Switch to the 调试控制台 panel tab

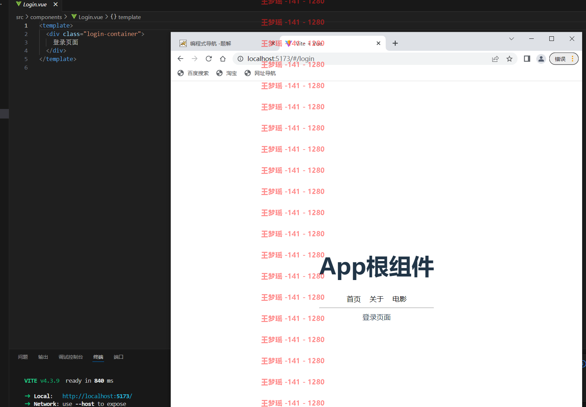point(71,357)
